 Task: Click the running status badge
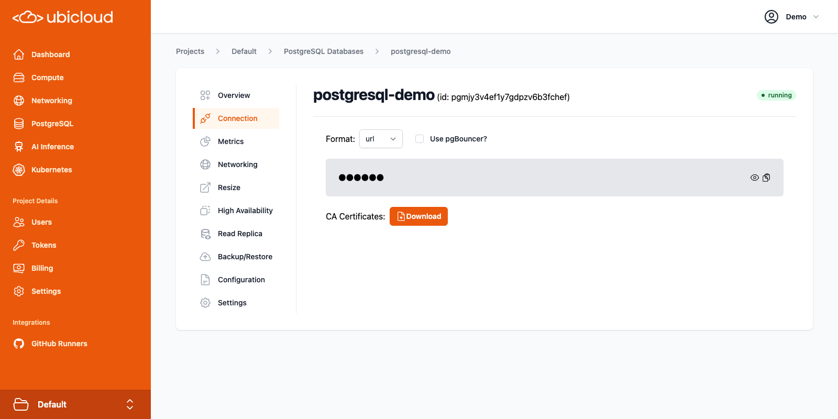[776, 95]
